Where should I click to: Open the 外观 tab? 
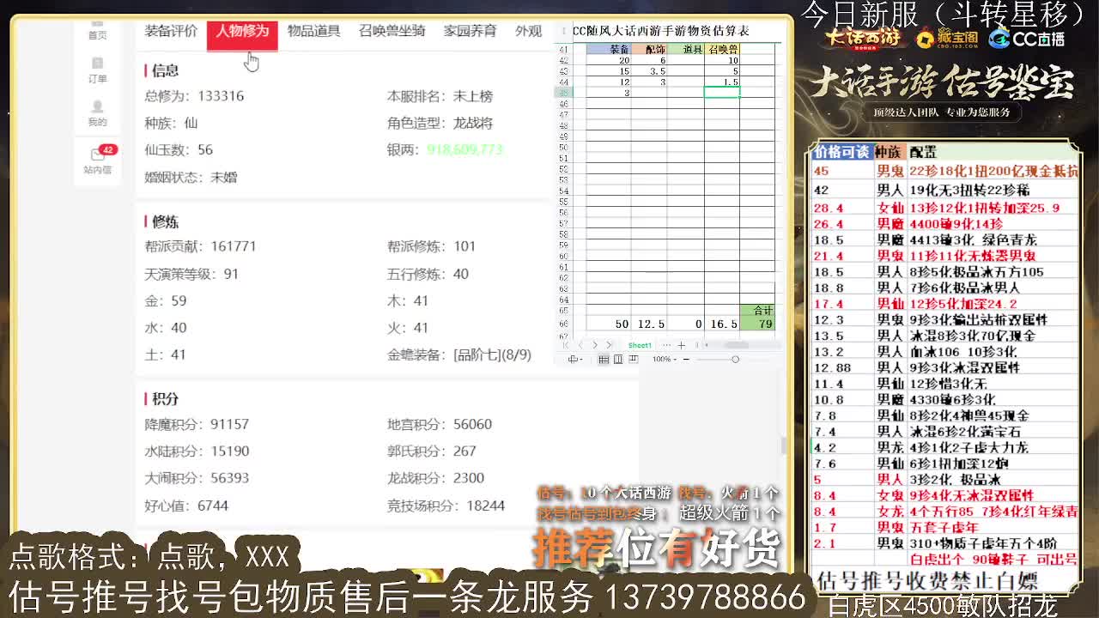point(528,31)
